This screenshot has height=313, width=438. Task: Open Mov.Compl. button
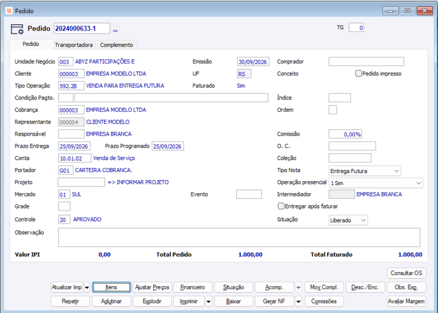tap(324, 287)
